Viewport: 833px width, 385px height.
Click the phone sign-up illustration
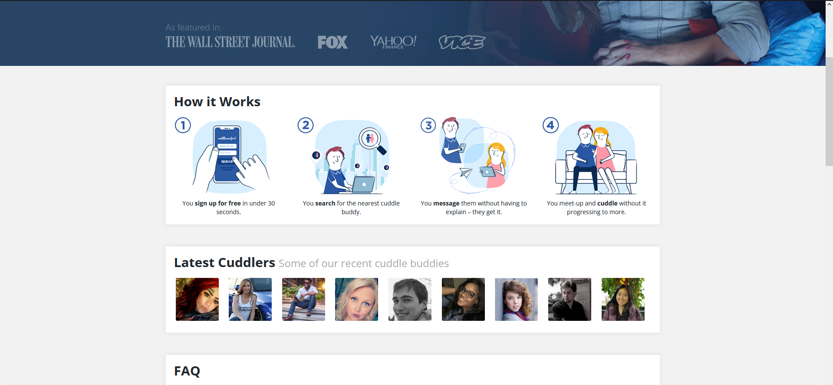[230, 157]
